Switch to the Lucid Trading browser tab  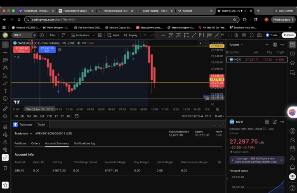click(x=156, y=11)
